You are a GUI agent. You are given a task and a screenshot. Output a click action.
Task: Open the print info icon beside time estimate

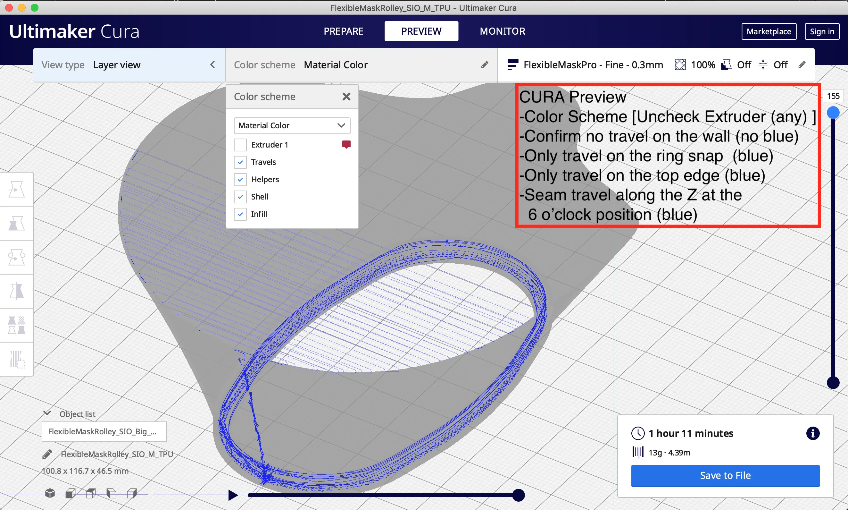coord(813,433)
